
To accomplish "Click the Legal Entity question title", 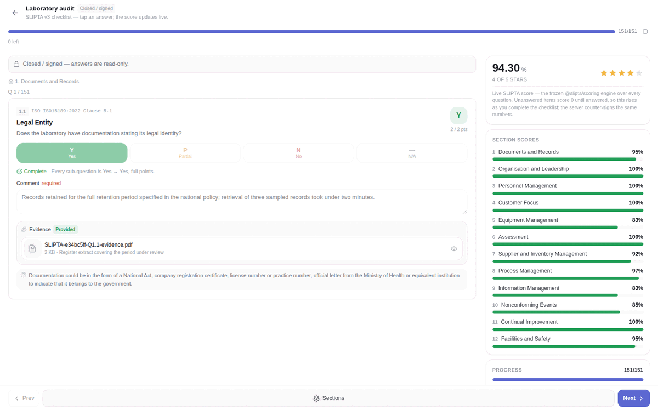I will (x=35, y=123).
